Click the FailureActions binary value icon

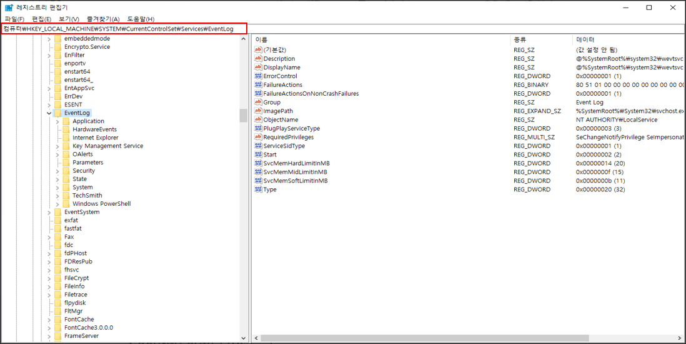point(258,85)
